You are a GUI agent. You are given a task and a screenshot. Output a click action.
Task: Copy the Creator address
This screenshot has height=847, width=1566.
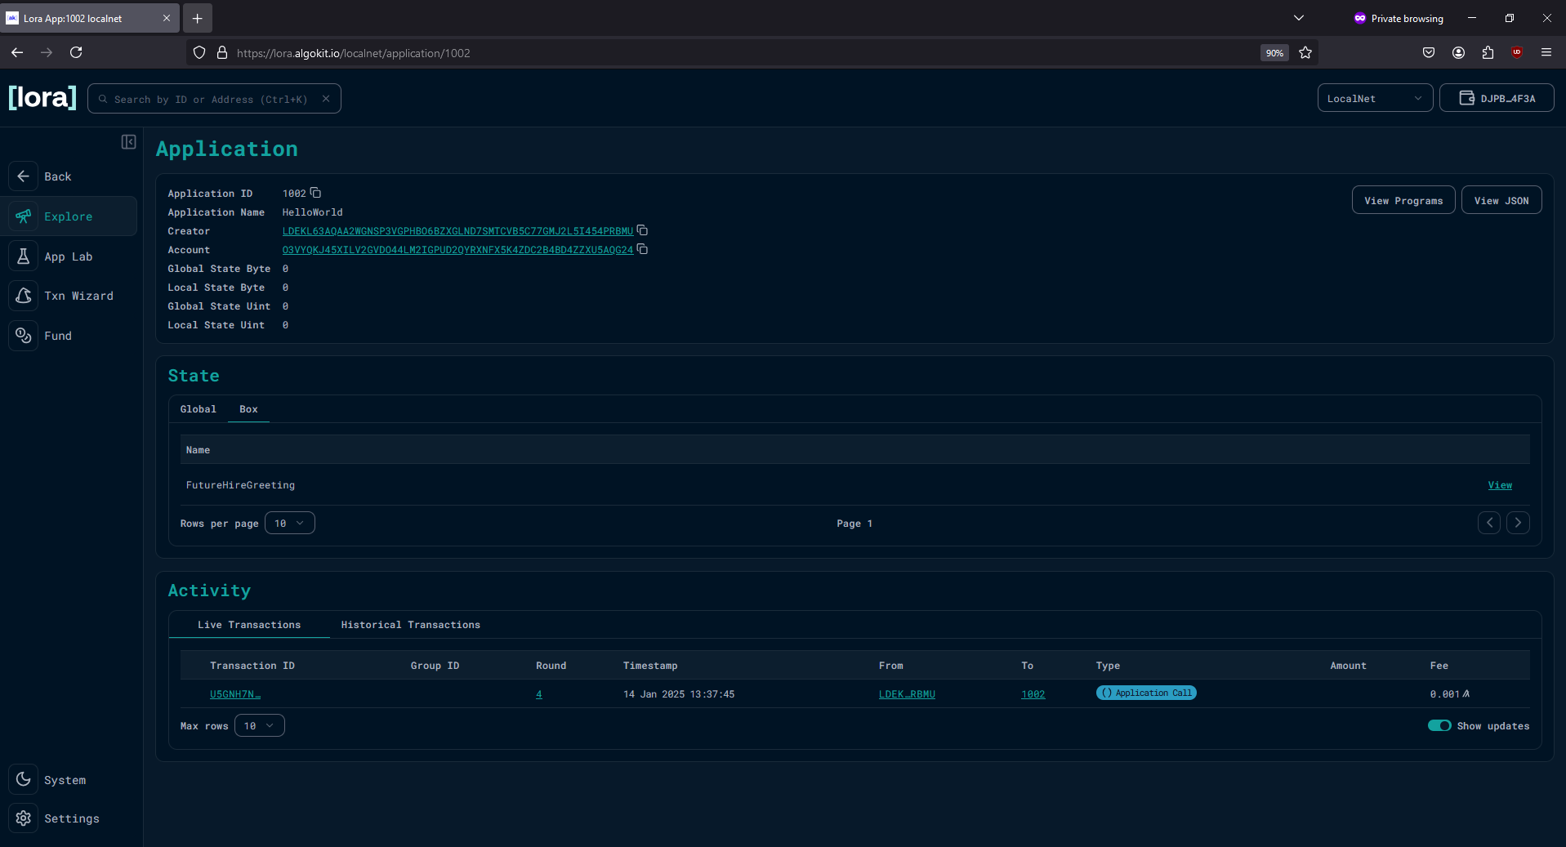pos(643,230)
